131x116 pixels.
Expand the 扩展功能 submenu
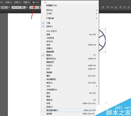coord(70,18)
